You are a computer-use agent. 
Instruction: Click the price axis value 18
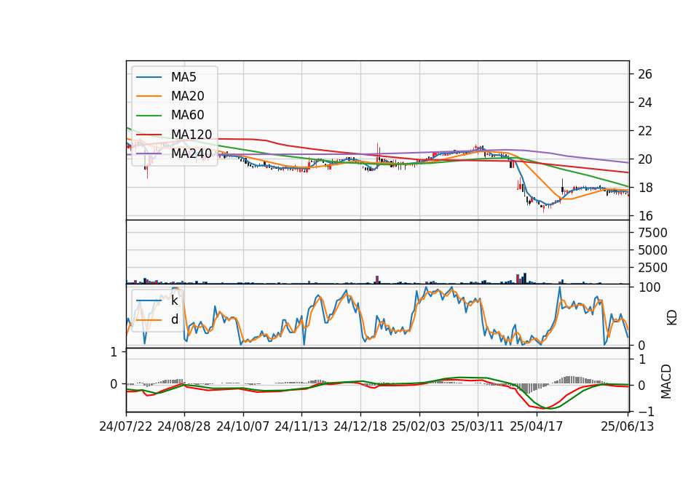coord(644,188)
